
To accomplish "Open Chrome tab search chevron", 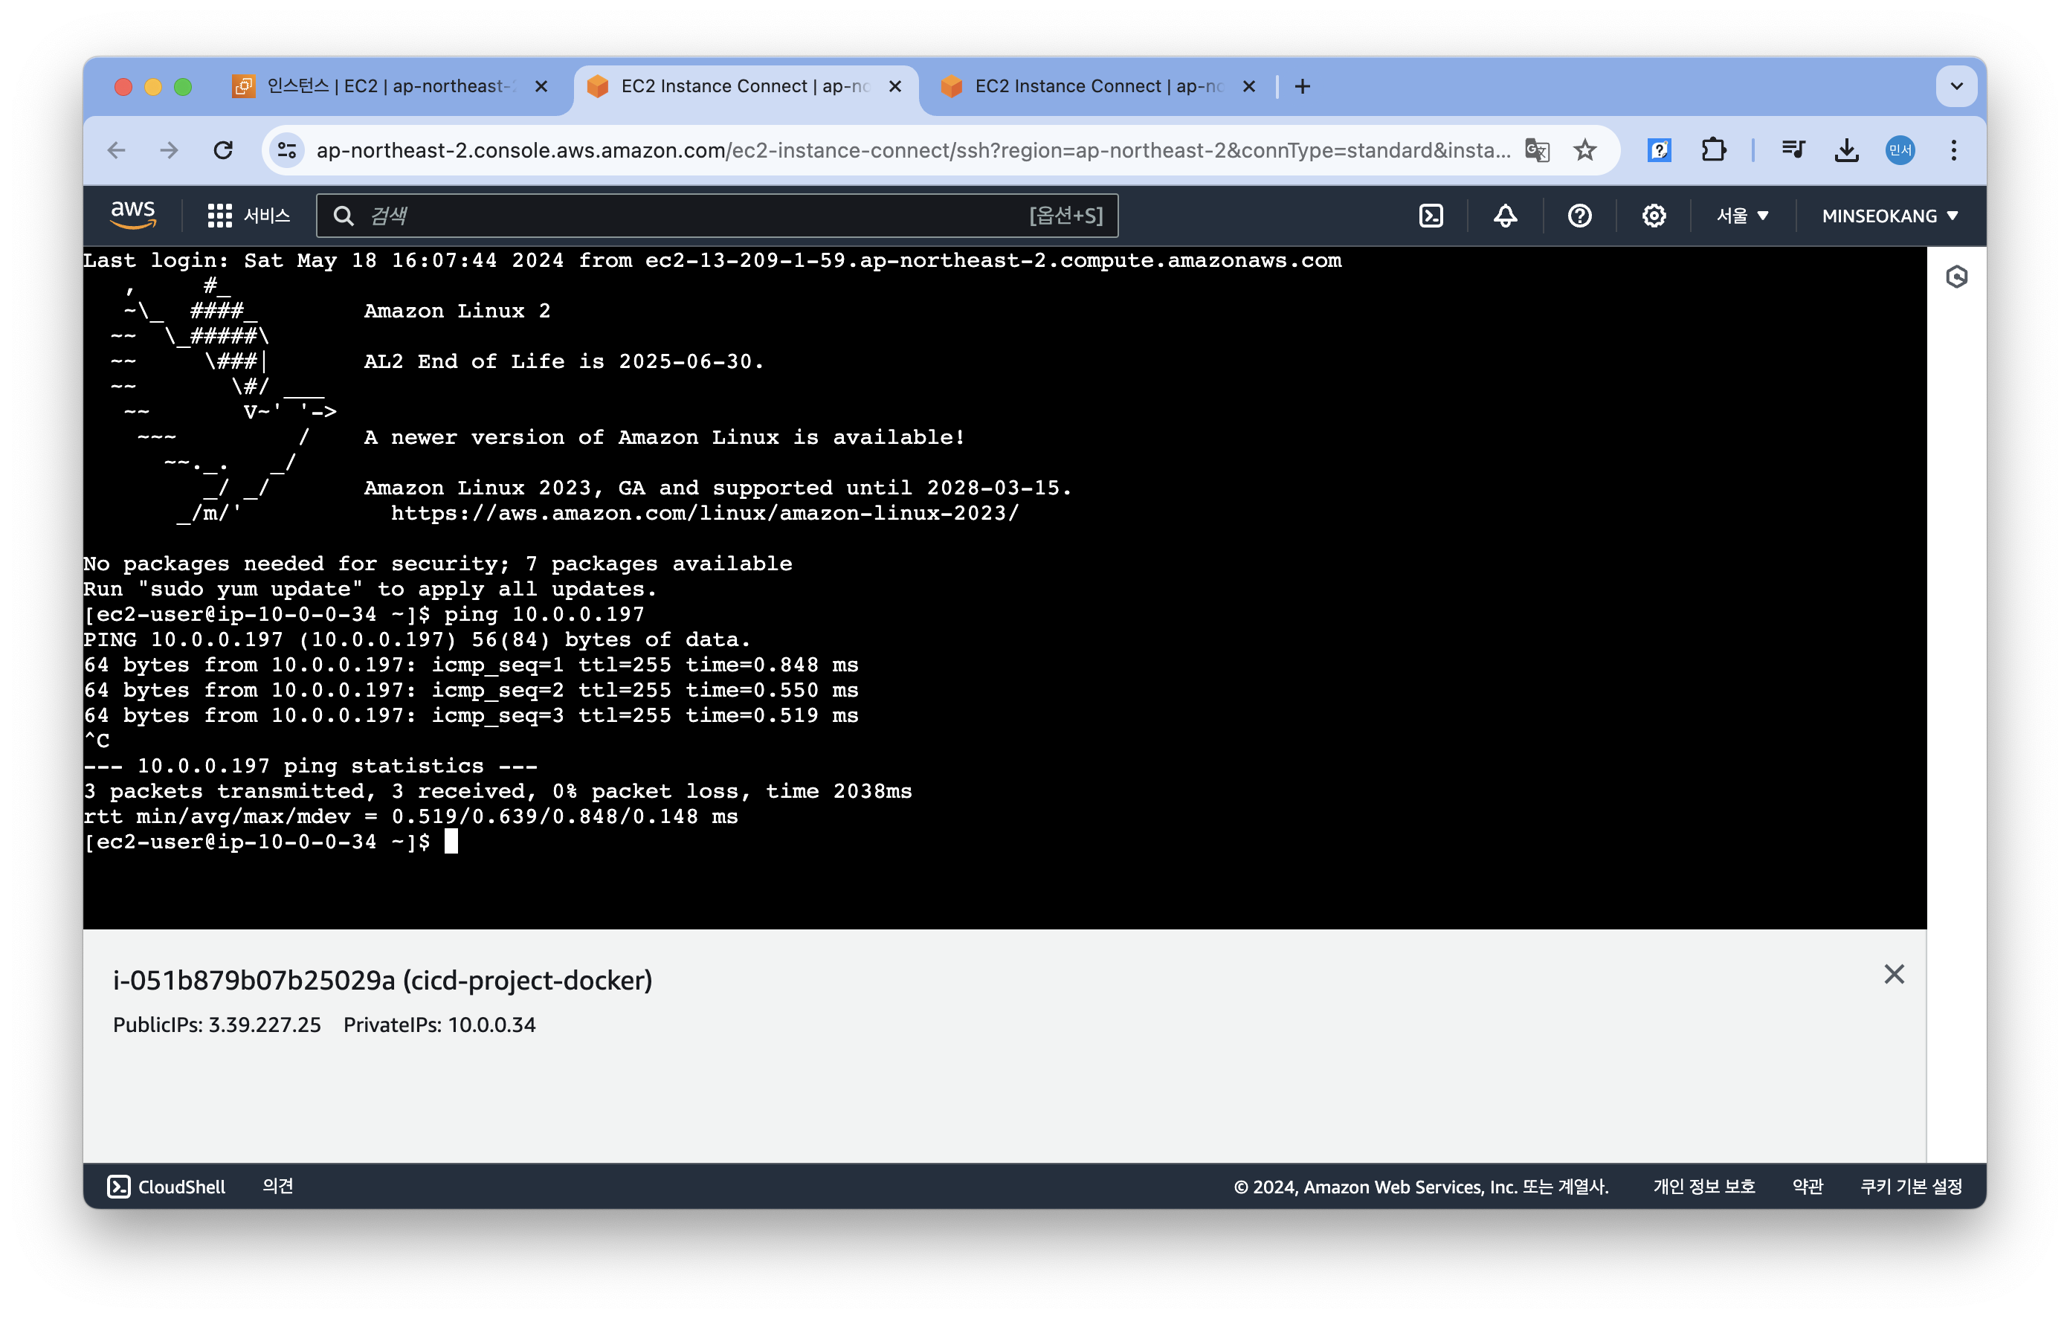I will (x=1955, y=86).
